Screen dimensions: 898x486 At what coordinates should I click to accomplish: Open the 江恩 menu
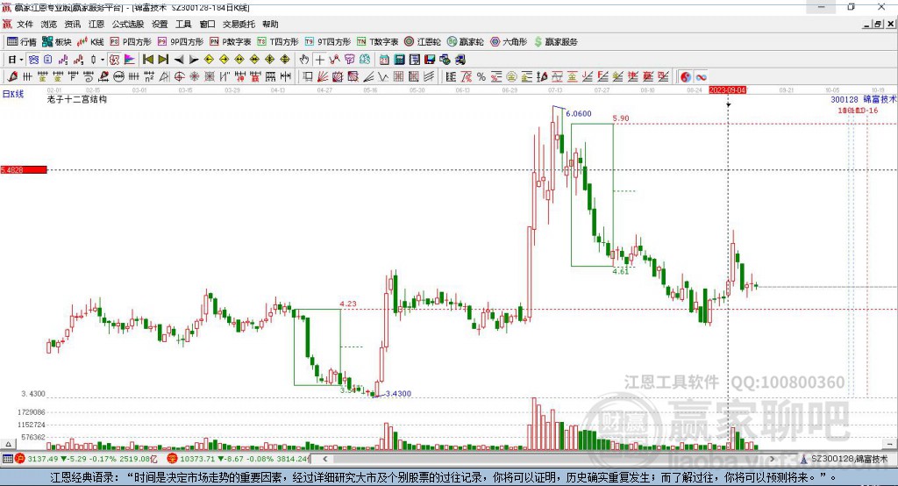pos(96,24)
